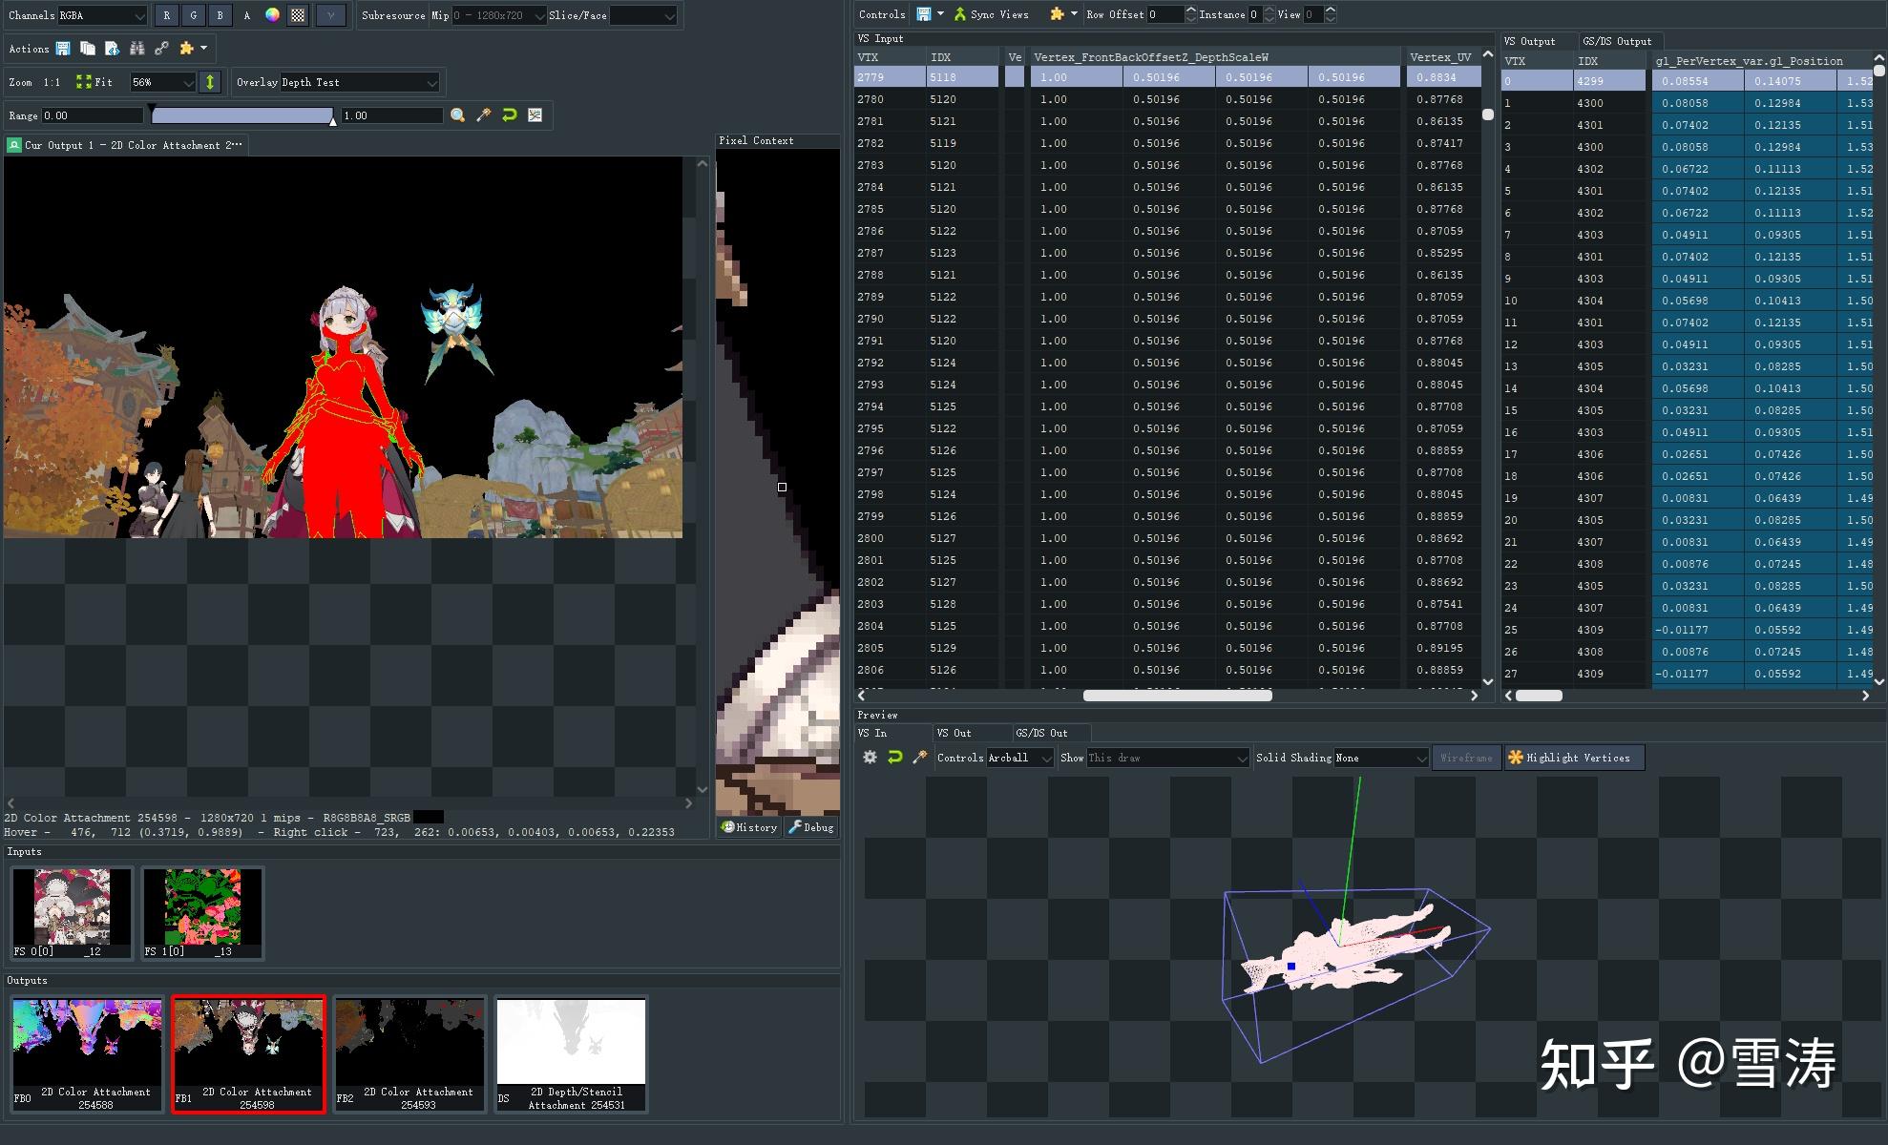Image resolution: width=1888 pixels, height=1145 pixels.
Task: Click the save texture icon in Actions row
Action: click(x=63, y=49)
